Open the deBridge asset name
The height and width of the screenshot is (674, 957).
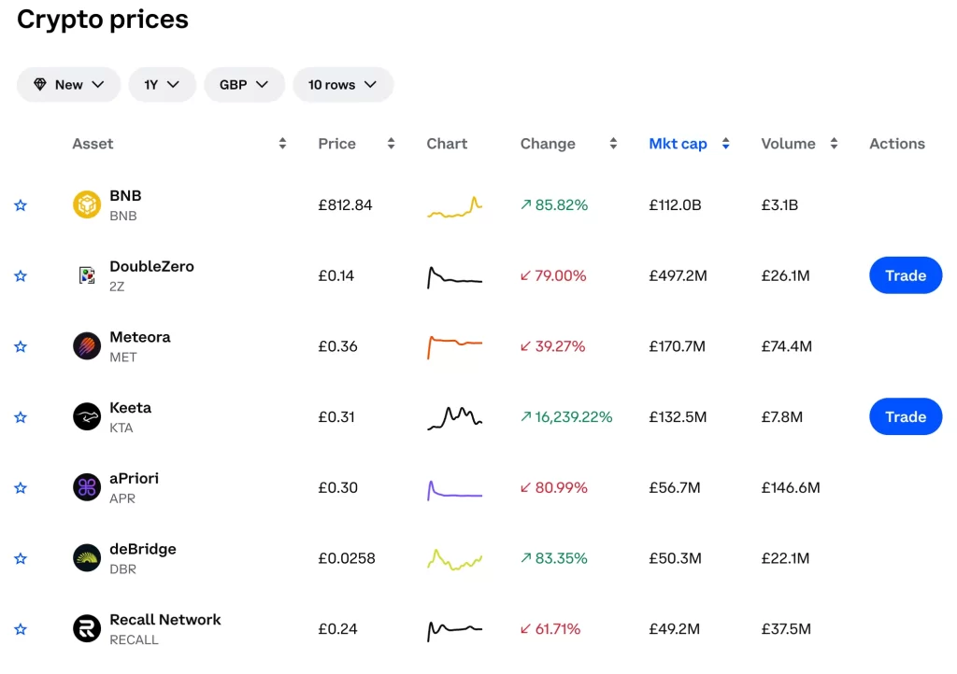(x=143, y=549)
